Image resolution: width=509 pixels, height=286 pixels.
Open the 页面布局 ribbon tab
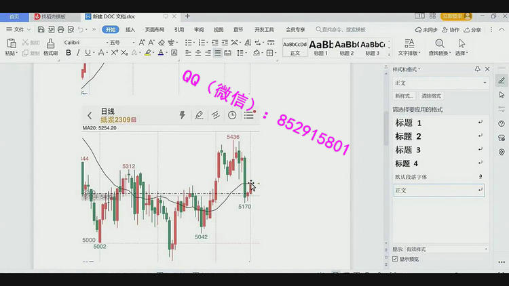(x=154, y=30)
